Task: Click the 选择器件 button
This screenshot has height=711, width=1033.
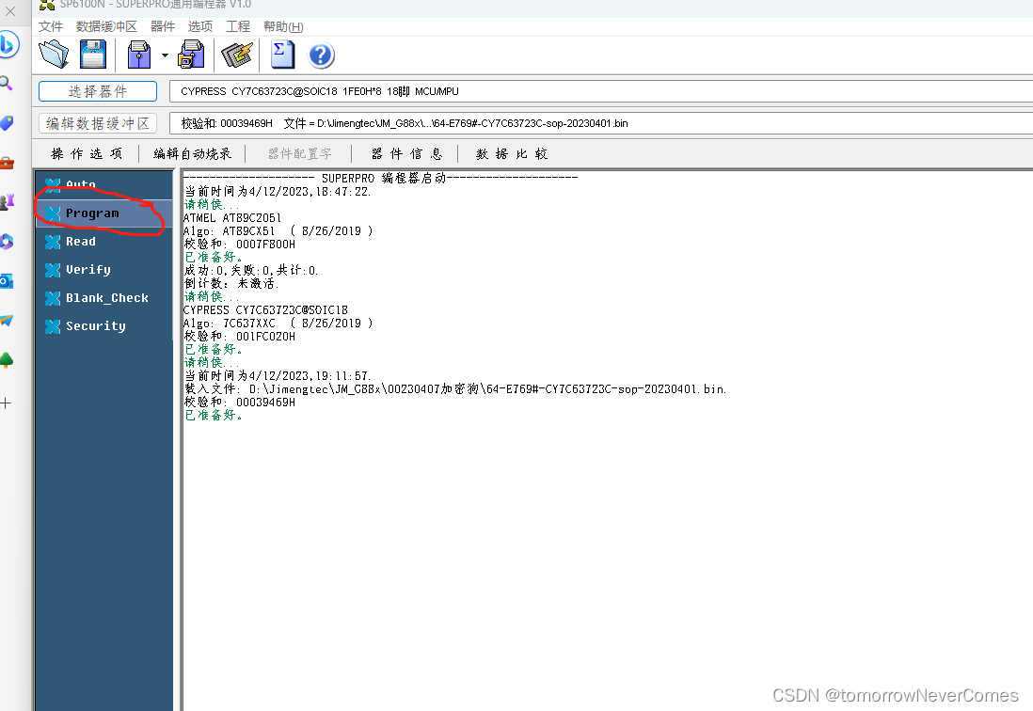Action: (x=98, y=91)
